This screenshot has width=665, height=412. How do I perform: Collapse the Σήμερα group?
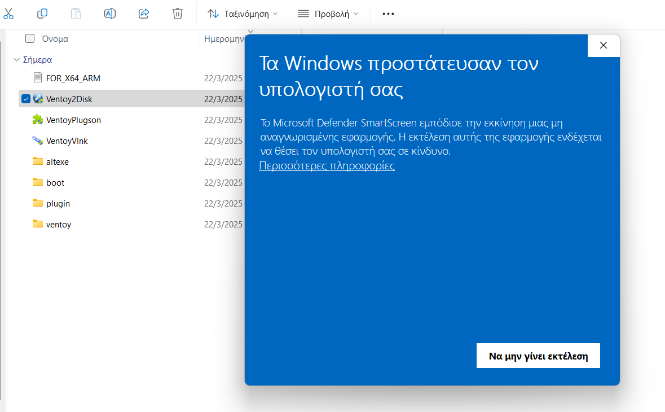click(16, 60)
